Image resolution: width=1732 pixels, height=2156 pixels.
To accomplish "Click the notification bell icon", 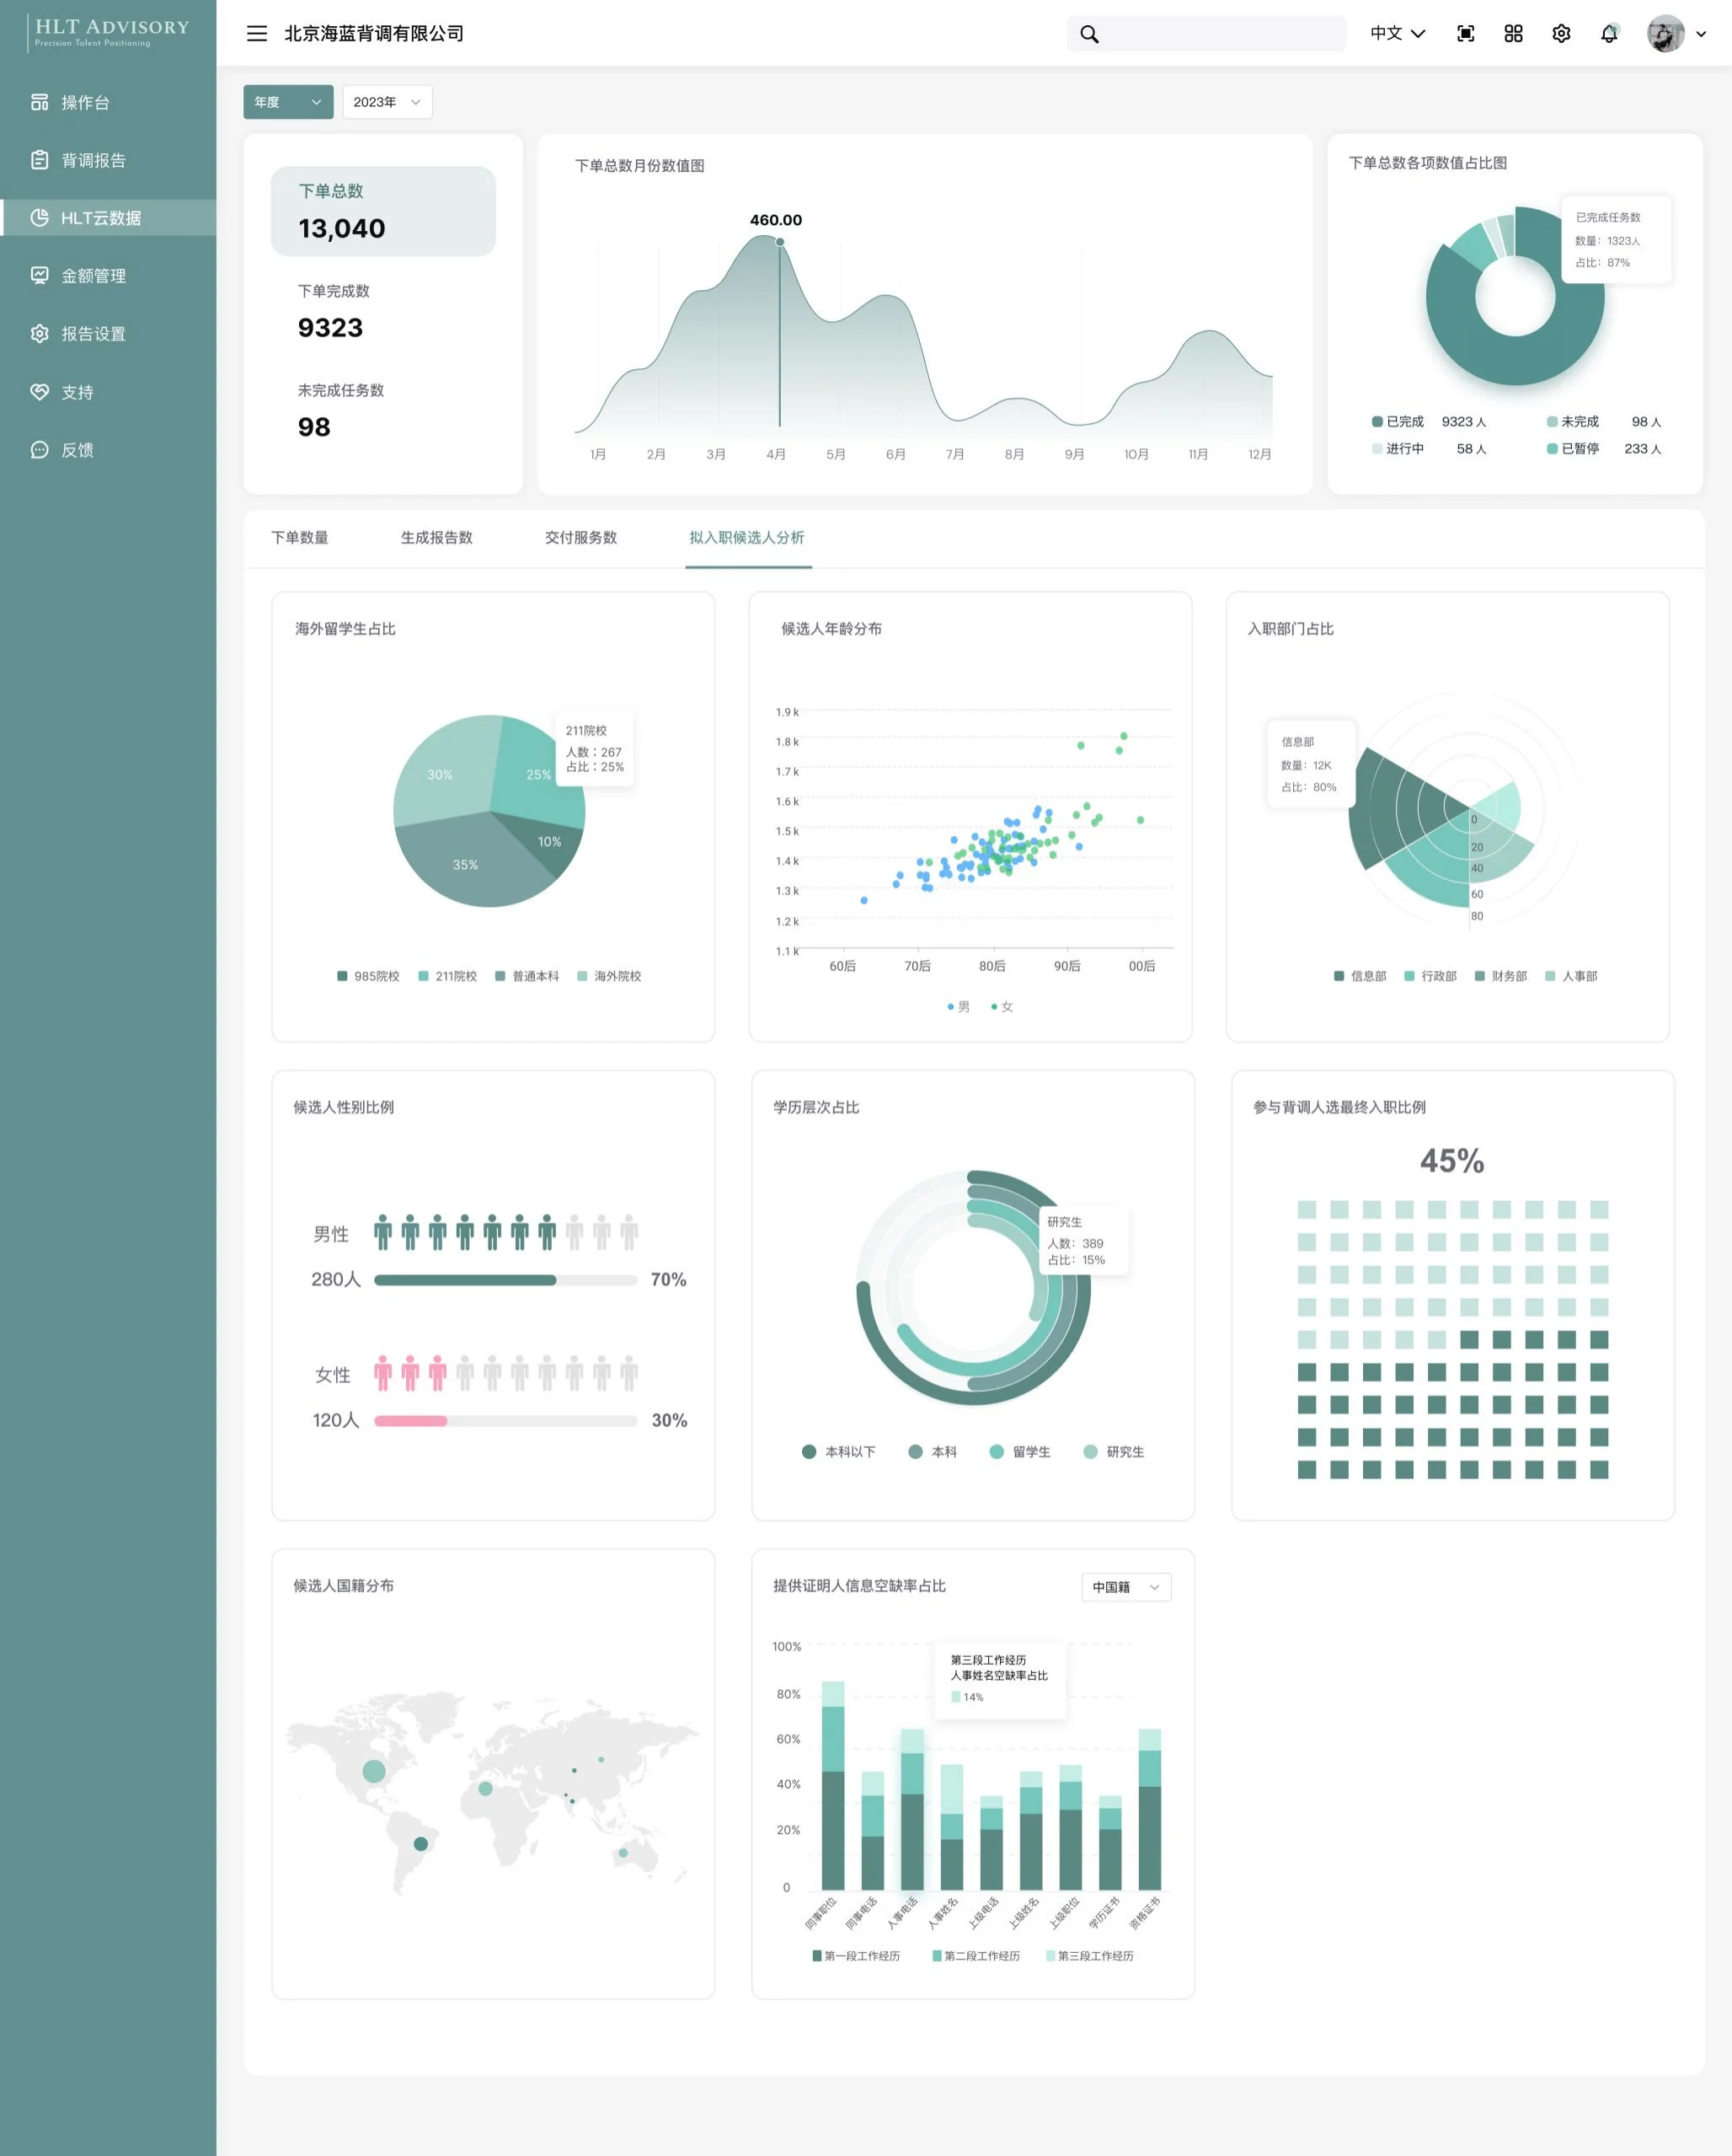I will point(1608,34).
